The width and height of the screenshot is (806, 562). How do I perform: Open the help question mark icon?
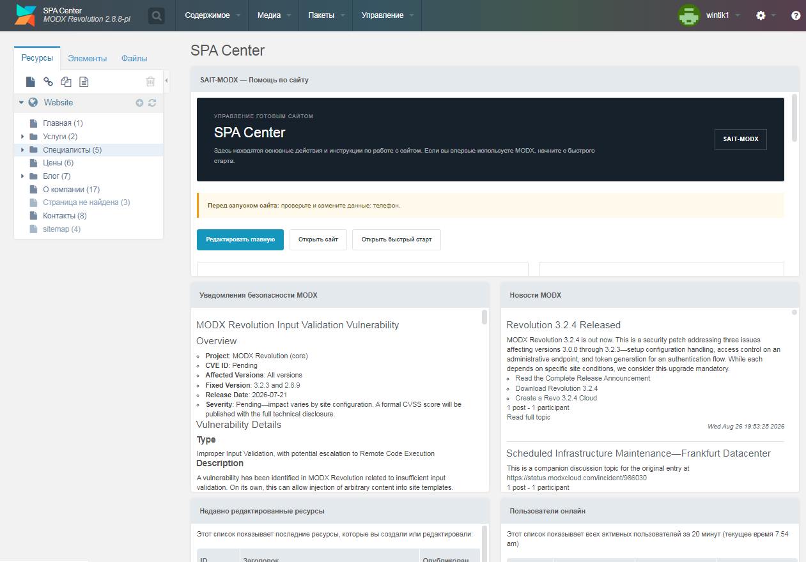tap(796, 15)
